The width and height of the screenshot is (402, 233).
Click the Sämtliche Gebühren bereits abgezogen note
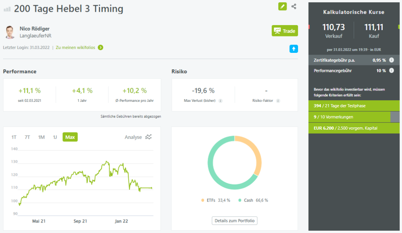click(131, 116)
